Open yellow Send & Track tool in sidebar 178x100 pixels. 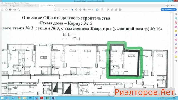tap(176, 57)
